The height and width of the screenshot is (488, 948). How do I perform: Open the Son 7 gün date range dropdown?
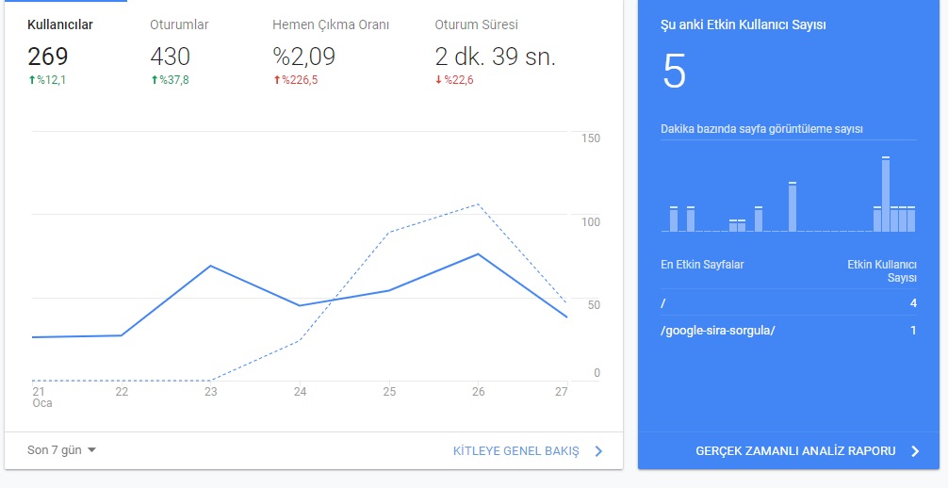click(x=61, y=450)
